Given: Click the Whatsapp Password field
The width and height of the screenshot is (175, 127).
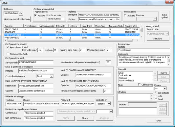Looking at the screenshot, I should (x=77, y=104).
